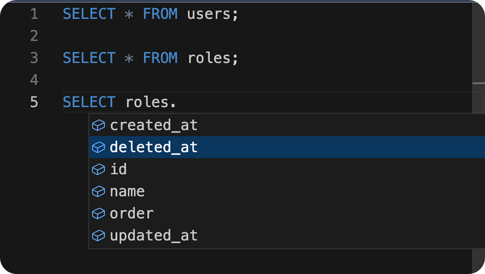Click the FROM keyword on line 3

pos(160,58)
